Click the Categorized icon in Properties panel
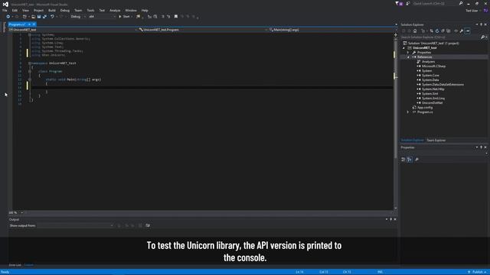This screenshot has height=275, width=490. pos(403,160)
